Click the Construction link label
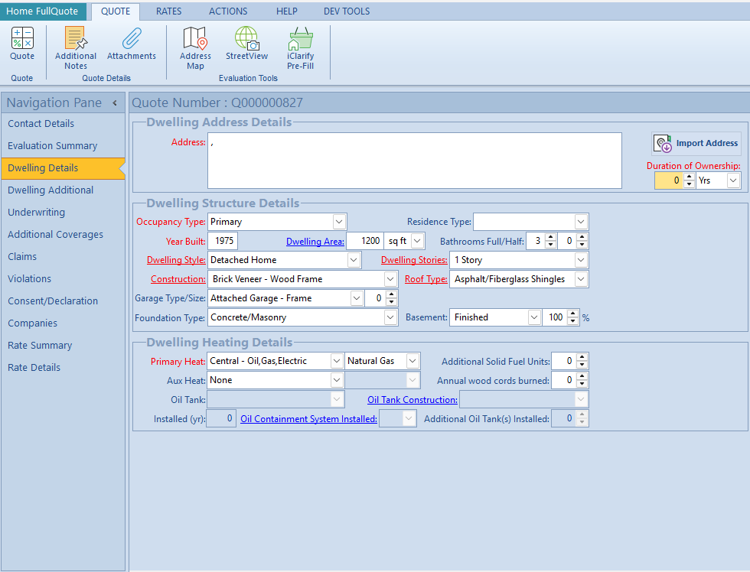This screenshot has height=572, width=750. 178,279
